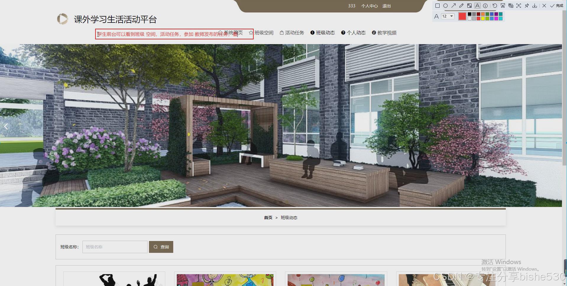This screenshot has height=286, width=567.
Task: Select the mosaic blur tool
Action: (x=469, y=6)
